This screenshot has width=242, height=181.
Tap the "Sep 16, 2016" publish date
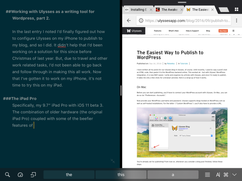pyautogui.click(x=155, y=63)
